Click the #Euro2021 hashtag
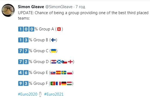 (x=54, y=94)
